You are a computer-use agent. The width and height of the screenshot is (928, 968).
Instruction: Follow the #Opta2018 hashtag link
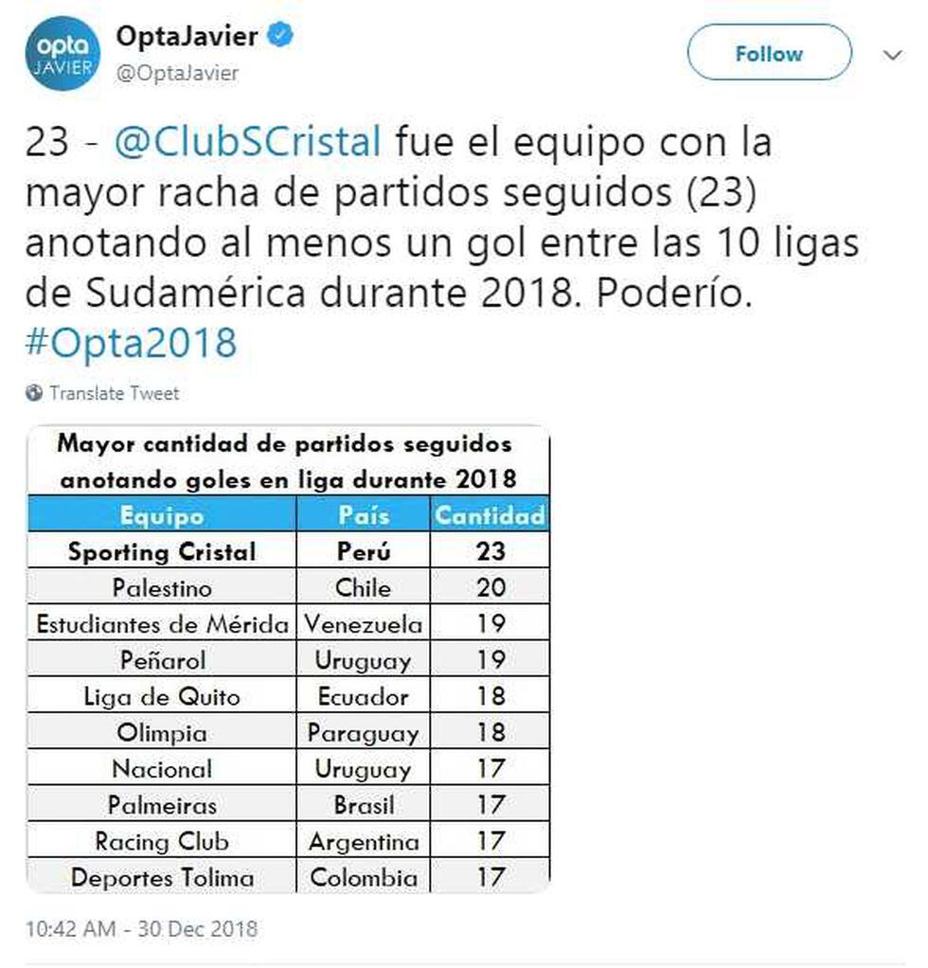click(x=131, y=342)
